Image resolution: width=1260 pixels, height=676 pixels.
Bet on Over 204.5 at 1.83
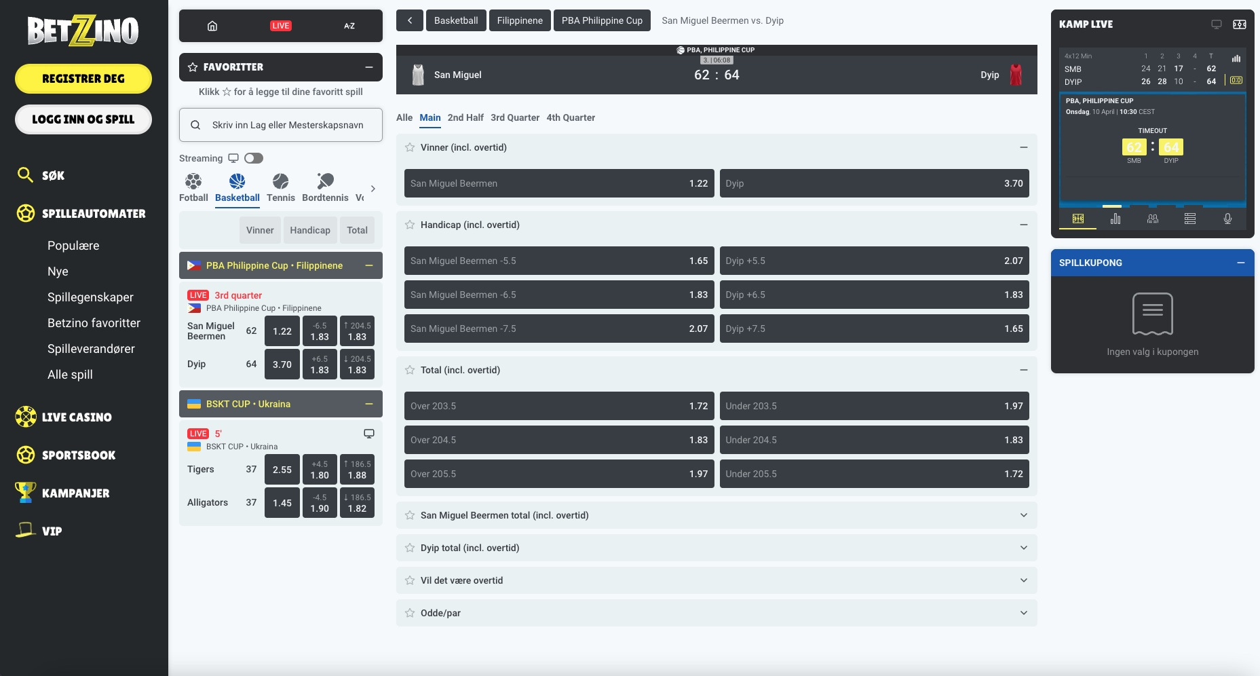coord(558,440)
